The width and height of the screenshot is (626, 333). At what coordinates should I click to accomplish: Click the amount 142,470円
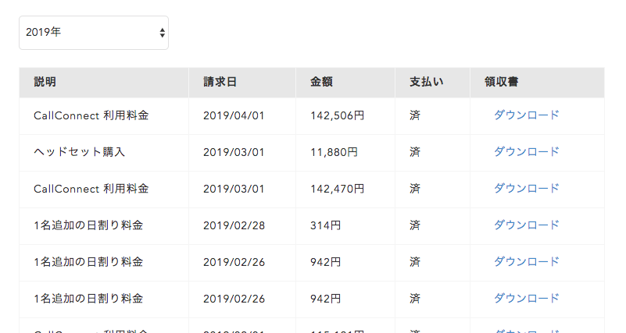pos(338,190)
